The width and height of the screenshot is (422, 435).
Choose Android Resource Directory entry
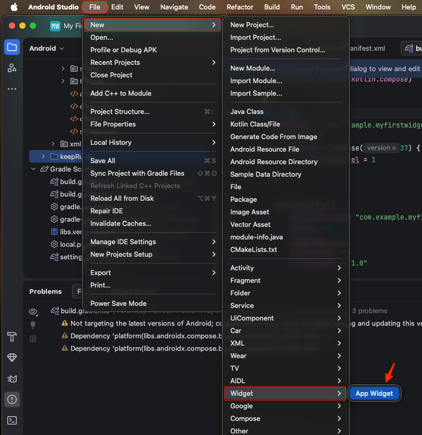coord(285,162)
